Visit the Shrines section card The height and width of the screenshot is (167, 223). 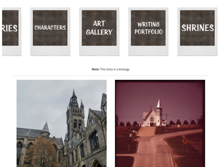coord(197,32)
